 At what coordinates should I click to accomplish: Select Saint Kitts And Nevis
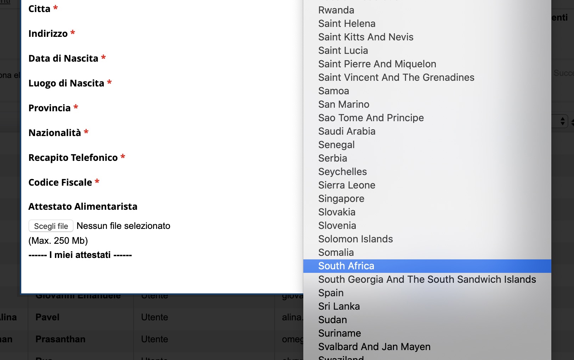point(366,37)
